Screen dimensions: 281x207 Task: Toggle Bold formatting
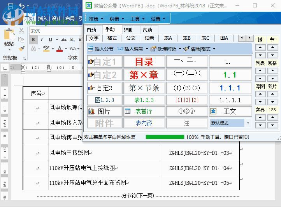coord(33,40)
